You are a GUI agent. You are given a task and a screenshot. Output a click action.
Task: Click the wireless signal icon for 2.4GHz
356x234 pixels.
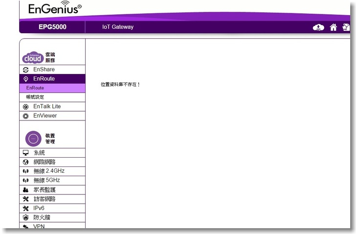(x=25, y=171)
